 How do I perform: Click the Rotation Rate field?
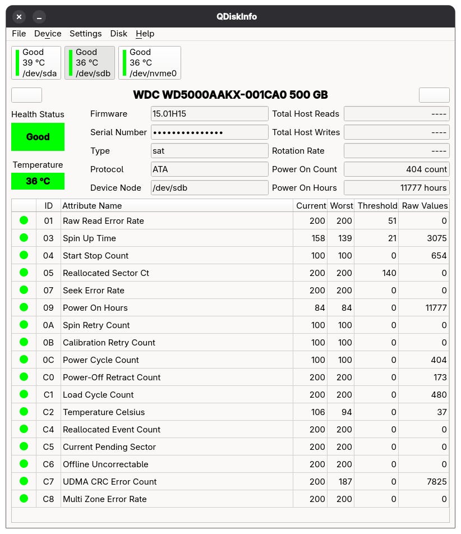[397, 151]
